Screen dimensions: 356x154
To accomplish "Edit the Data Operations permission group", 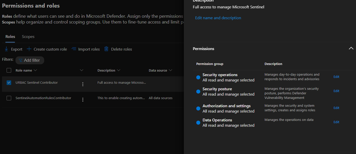I will coord(336,122).
